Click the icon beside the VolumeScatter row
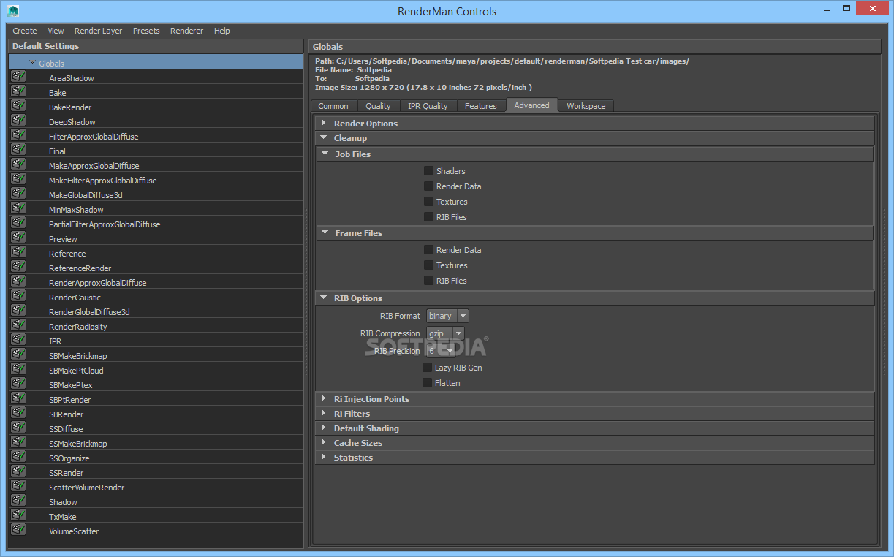894x557 pixels. tap(18, 530)
